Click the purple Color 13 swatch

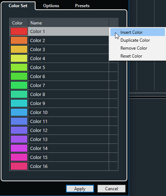coord(19,140)
